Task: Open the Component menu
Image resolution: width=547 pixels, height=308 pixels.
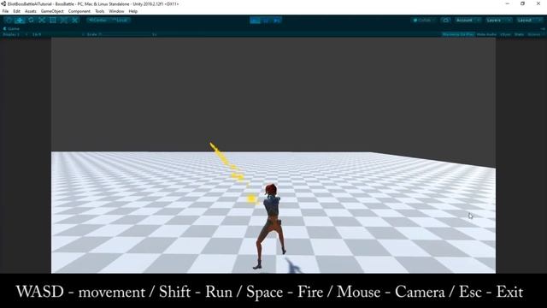Action: click(x=79, y=11)
